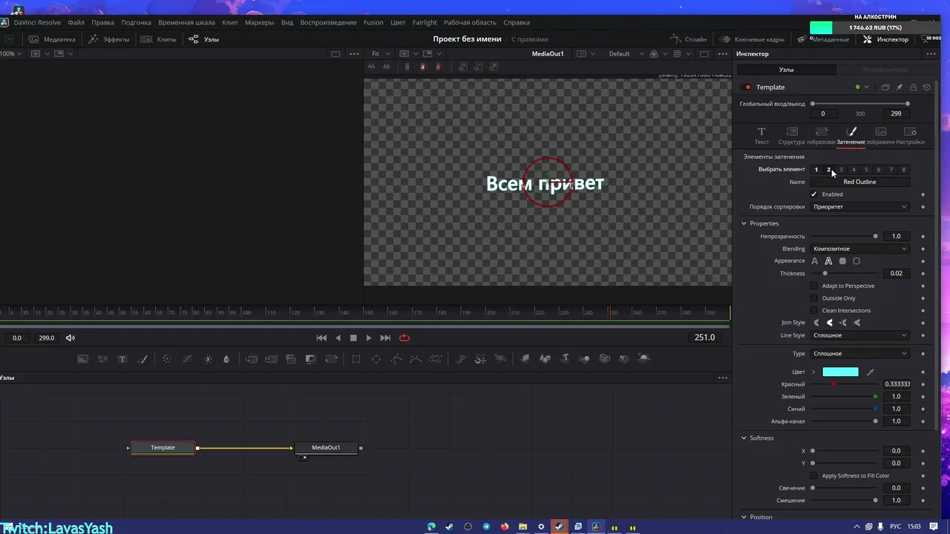Add an Ellipse mask node from the toolbar
Image resolution: width=950 pixels, height=534 pixels.
[376, 359]
